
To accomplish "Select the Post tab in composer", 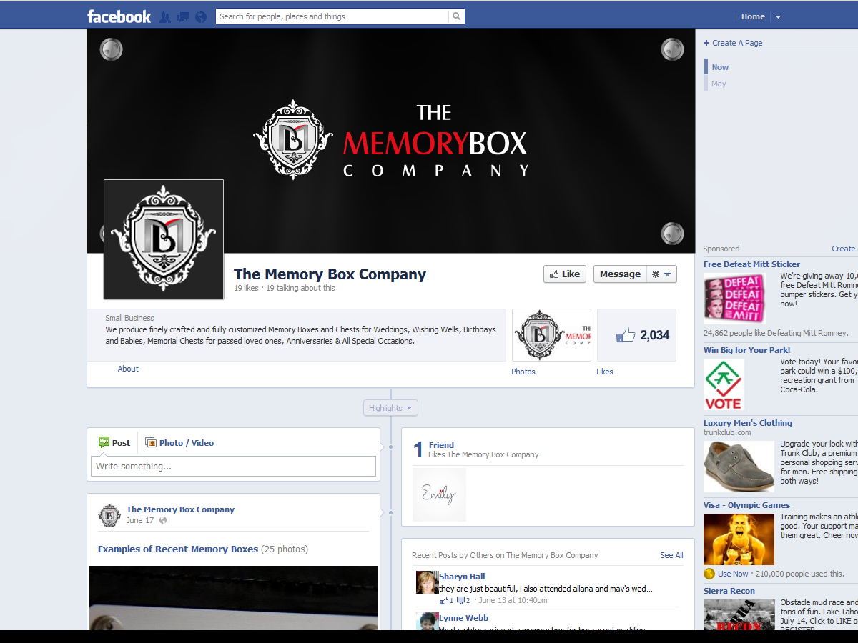I will click(114, 443).
